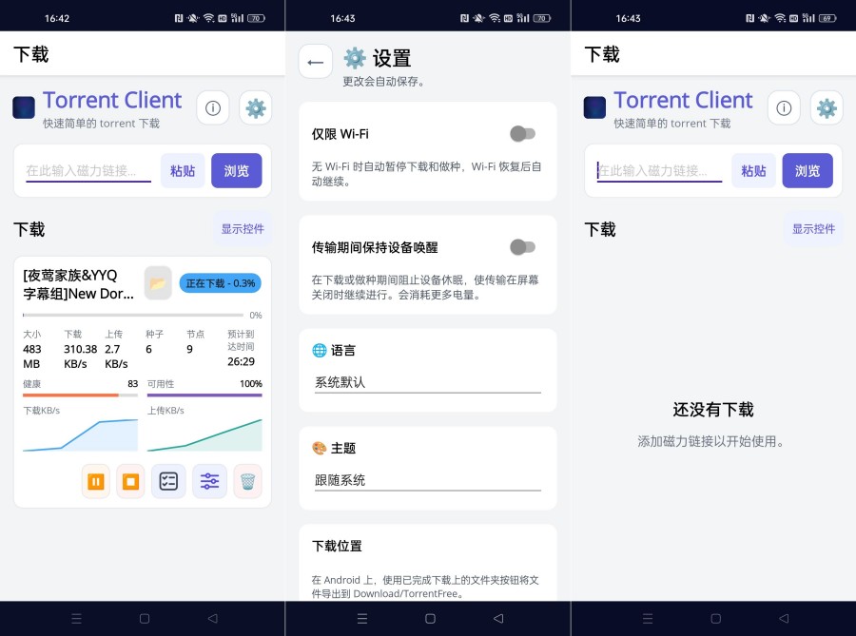Click the 下载位置 section heading
Image resolution: width=856 pixels, height=636 pixels.
[x=337, y=546]
